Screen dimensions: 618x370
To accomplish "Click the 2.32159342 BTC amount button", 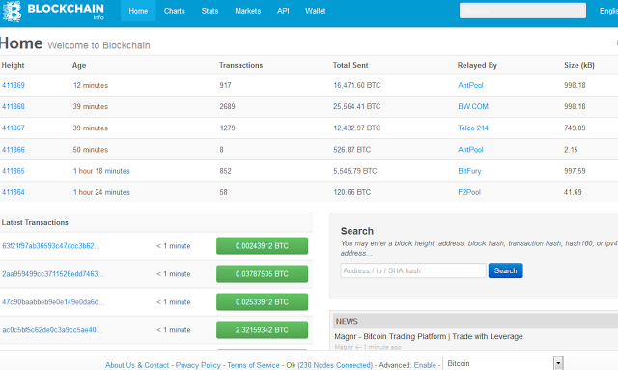I will [x=262, y=330].
